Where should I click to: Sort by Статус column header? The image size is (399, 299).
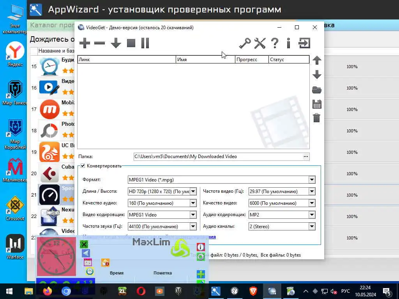pos(289,60)
